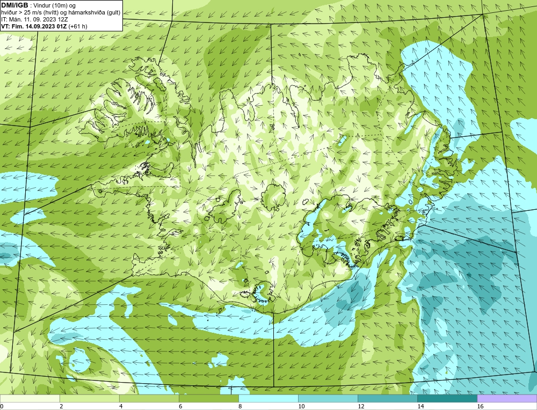Select the 4–6 m/s green legend swatch
The height and width of the screenshot is (410, 537).
(149, 398)
